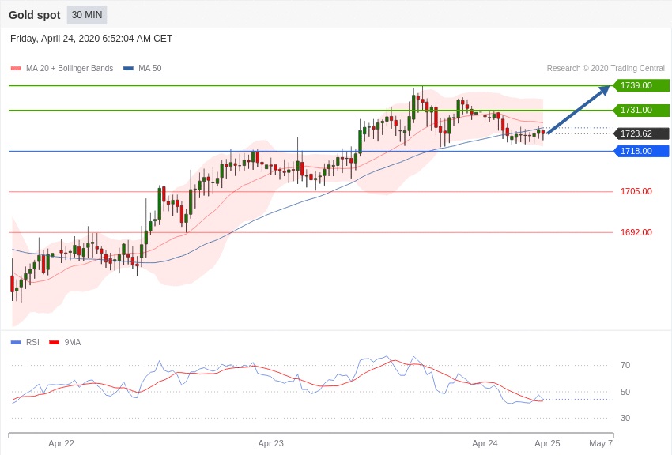Click the 1692.00 support level label
The width and height of the screenshot is (672, 455).
click(636, 232)
